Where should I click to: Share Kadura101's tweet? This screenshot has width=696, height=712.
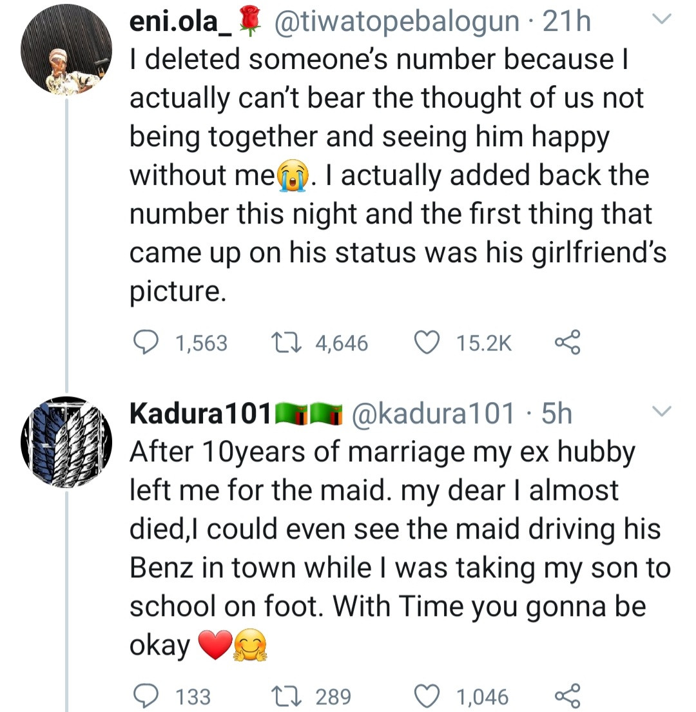coord(567,696)
